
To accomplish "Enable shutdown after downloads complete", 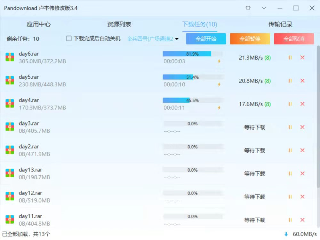I will click(x=68, y=37).
